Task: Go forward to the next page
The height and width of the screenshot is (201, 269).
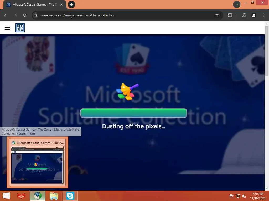Action: pyautogui.click(x=15, y=15)
